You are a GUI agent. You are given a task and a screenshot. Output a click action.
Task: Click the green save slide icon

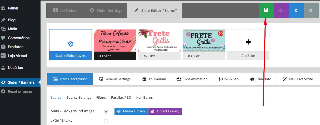tap(266, 11)
